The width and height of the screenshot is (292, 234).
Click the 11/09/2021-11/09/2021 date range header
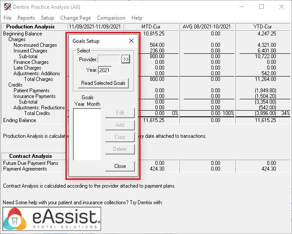point(95,27)
